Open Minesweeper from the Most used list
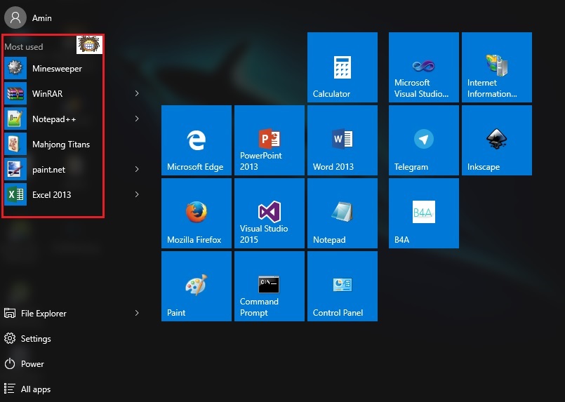Image resolution: width=565 pixels, height=402 pixels. pyautogui.click(x=56, y=69)
